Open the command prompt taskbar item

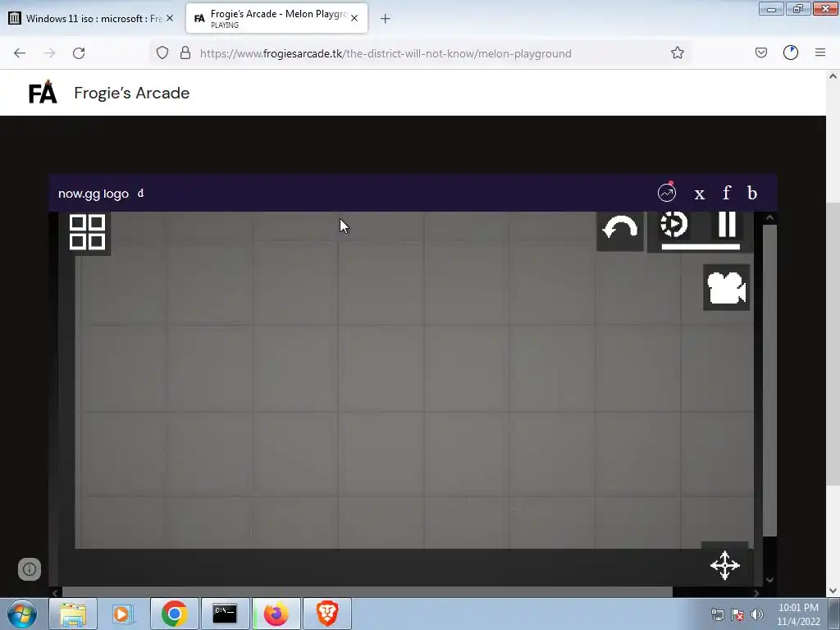click(x=225, y=614)
